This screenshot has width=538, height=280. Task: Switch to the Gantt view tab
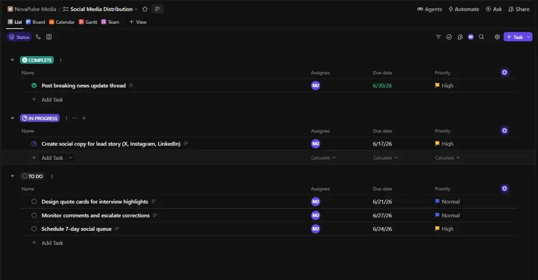point(88,22)
